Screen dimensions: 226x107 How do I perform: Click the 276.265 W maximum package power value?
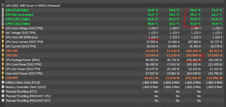[193, 60]
